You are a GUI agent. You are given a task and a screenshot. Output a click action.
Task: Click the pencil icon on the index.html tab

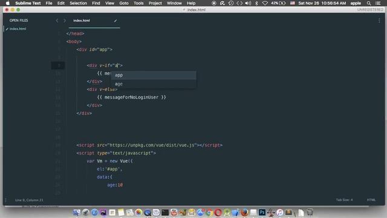click(x=115, y=21)
